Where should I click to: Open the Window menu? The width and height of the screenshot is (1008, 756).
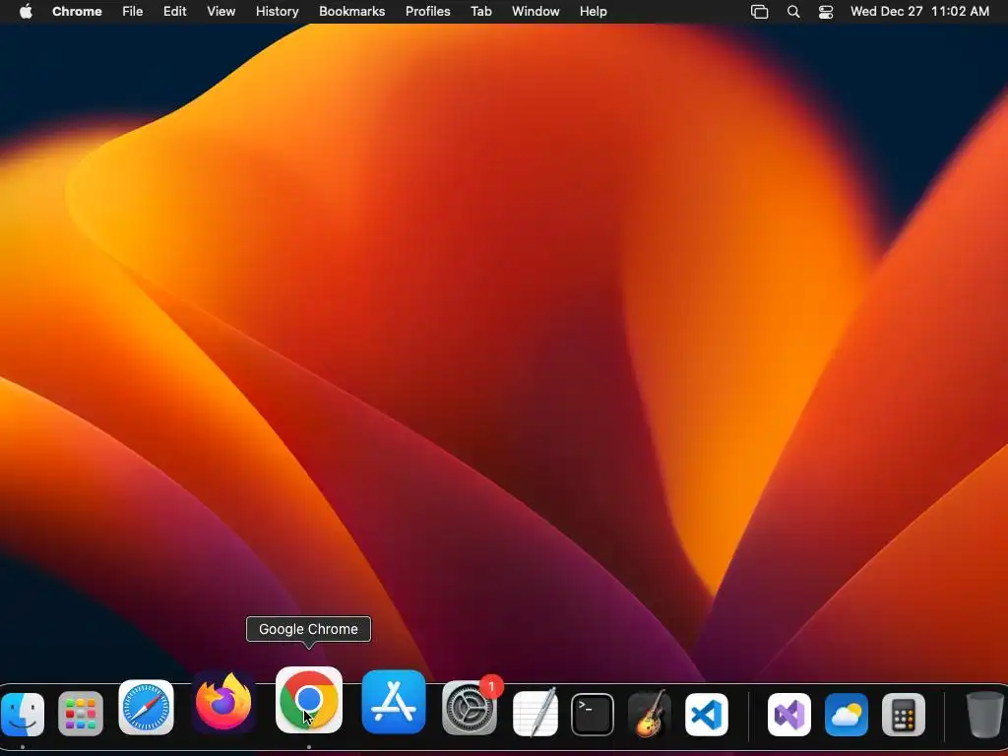coord(535,12)
